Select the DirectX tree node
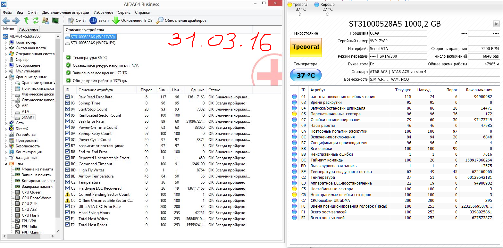 22,129
